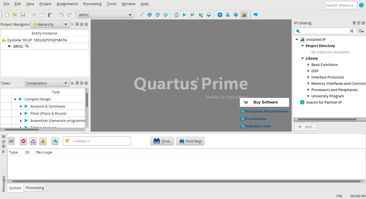This screenshot has height=199, width=366.
Task: Open IP Catalog options menu icon
Action: click(x=361, y=31)
